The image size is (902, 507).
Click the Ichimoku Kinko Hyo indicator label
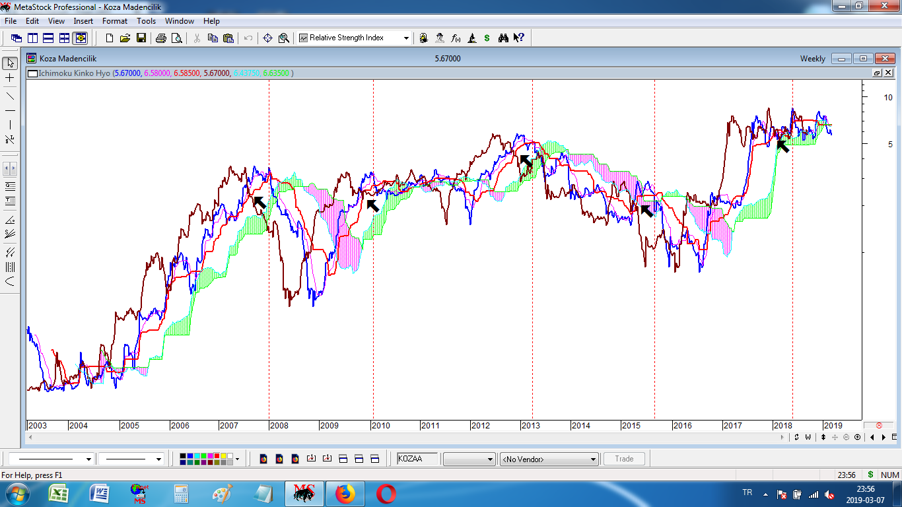(74, 73)
